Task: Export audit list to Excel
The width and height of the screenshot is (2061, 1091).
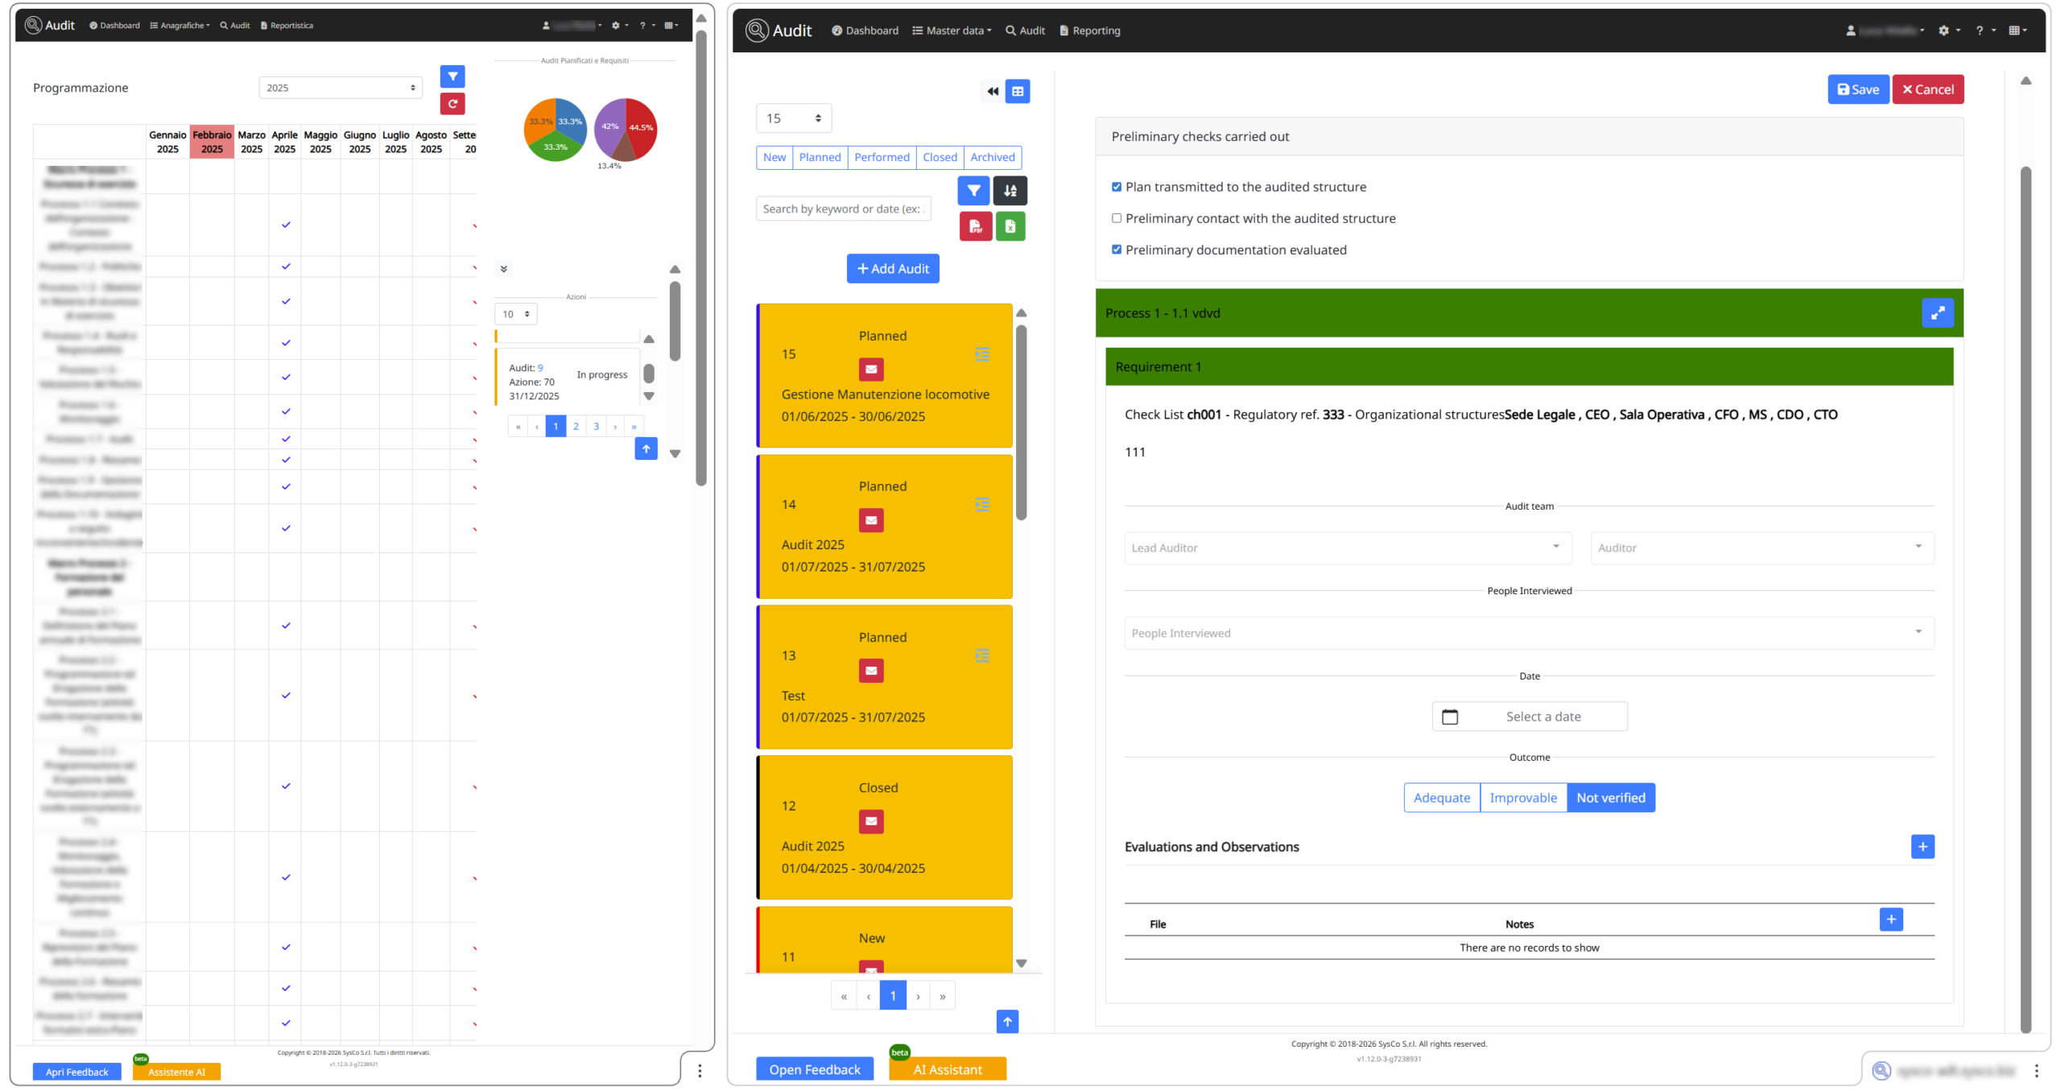Action: [1010, 227]
